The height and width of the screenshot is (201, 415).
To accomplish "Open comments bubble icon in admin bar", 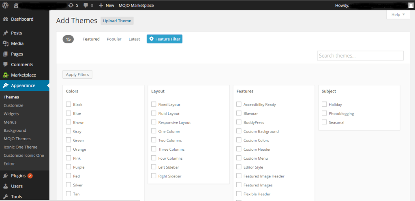I will (86, 5).
